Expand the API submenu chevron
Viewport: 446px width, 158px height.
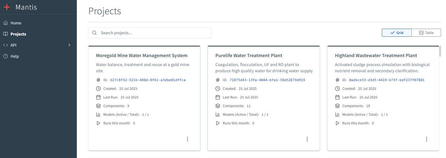(69, 45)
